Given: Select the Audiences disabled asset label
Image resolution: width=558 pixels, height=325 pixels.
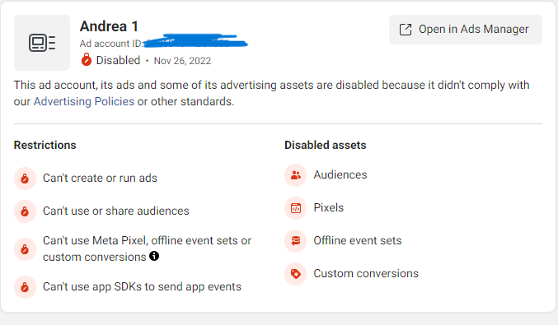Looking at the screenshot, I should click(x=340, y=174).
